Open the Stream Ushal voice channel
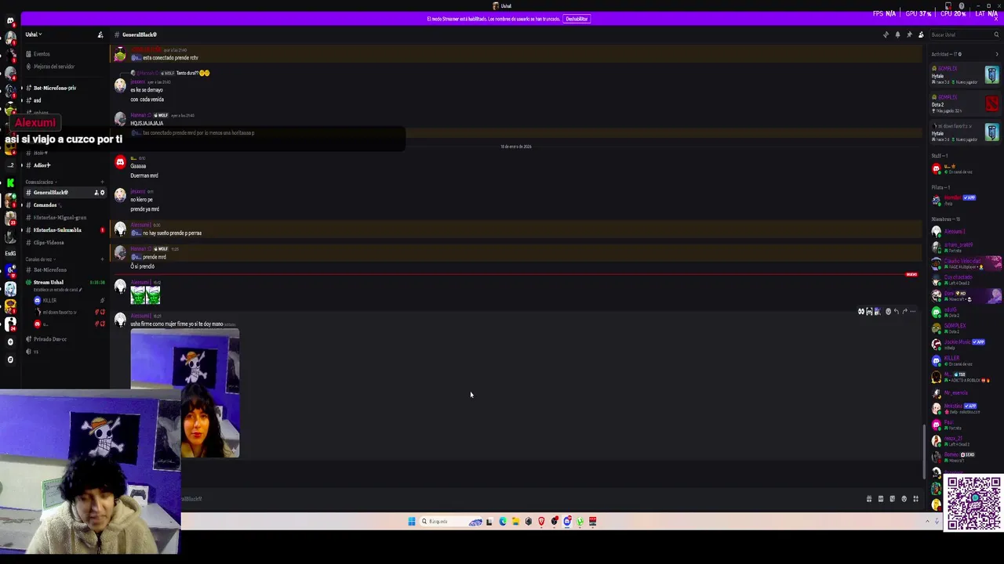 48,282
